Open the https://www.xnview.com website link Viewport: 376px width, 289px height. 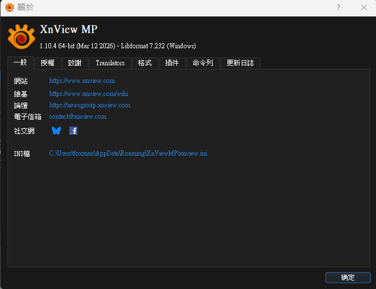[x=82, y=81]
